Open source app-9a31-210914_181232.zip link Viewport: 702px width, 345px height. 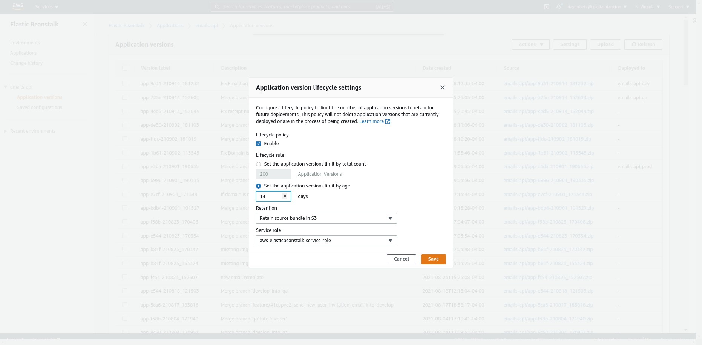[x=549, y=84]
